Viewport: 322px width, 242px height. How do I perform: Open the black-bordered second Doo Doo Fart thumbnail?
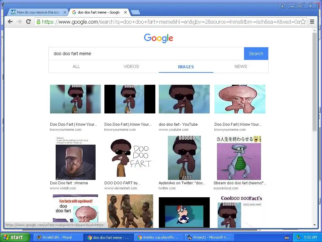click(130, 99)
